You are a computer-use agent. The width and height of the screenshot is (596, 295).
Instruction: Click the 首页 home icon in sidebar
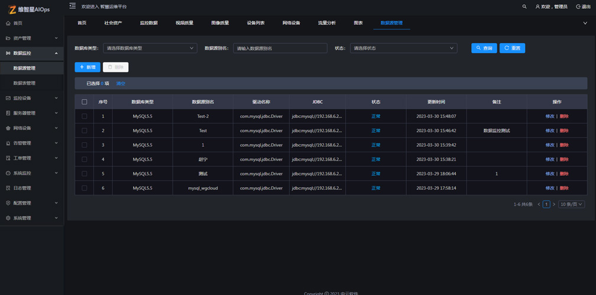[8, 23]
